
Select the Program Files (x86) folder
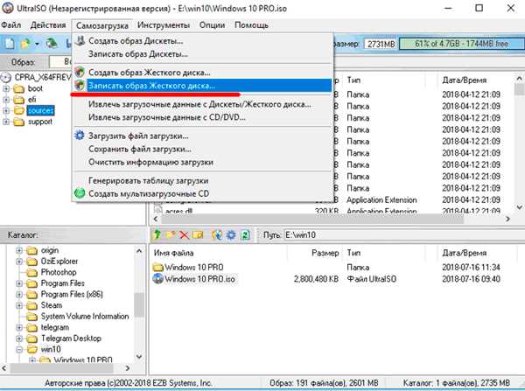click(x=72, y=294)
